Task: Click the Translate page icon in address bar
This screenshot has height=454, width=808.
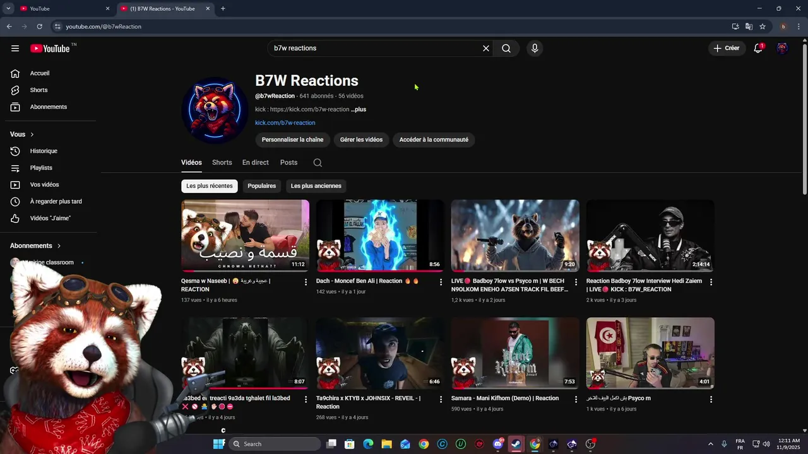Action: [749, 26]
